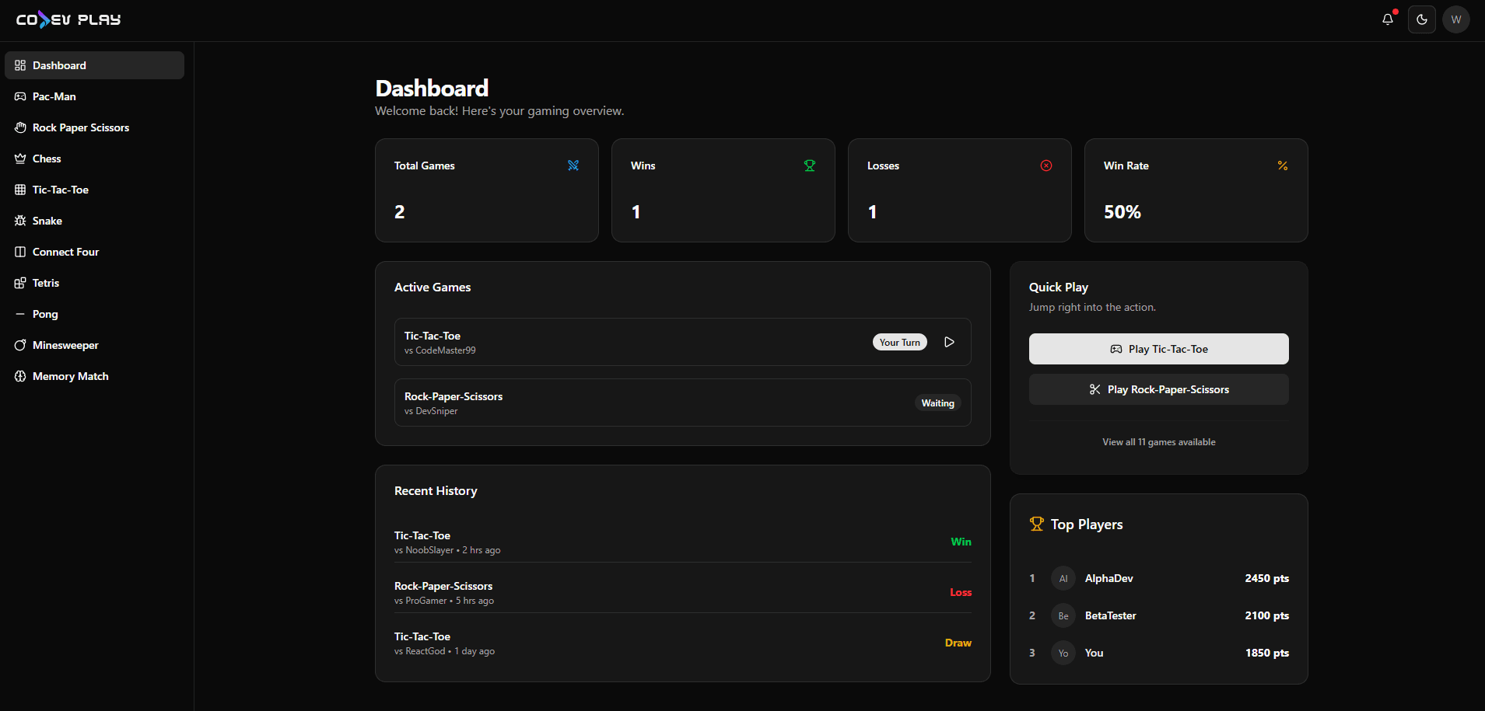Open Rock Paper Scissors in sidebar
The height and width of the screenshot is (711, 1485).
tap(94, 127)
